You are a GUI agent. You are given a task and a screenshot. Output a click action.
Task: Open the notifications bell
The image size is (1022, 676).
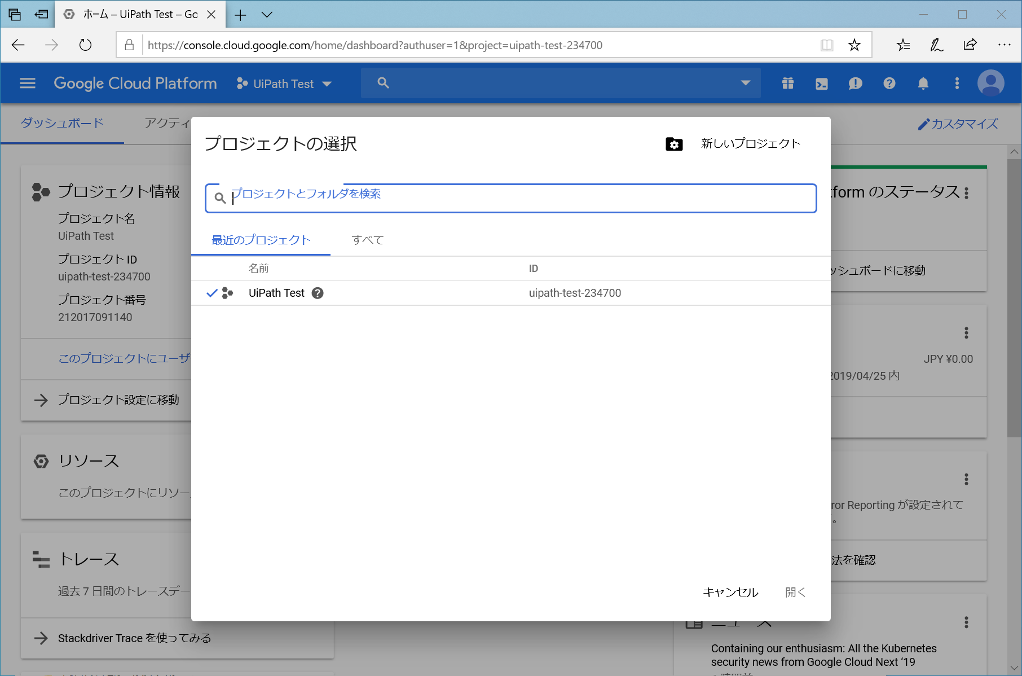[x=923, y=84]
